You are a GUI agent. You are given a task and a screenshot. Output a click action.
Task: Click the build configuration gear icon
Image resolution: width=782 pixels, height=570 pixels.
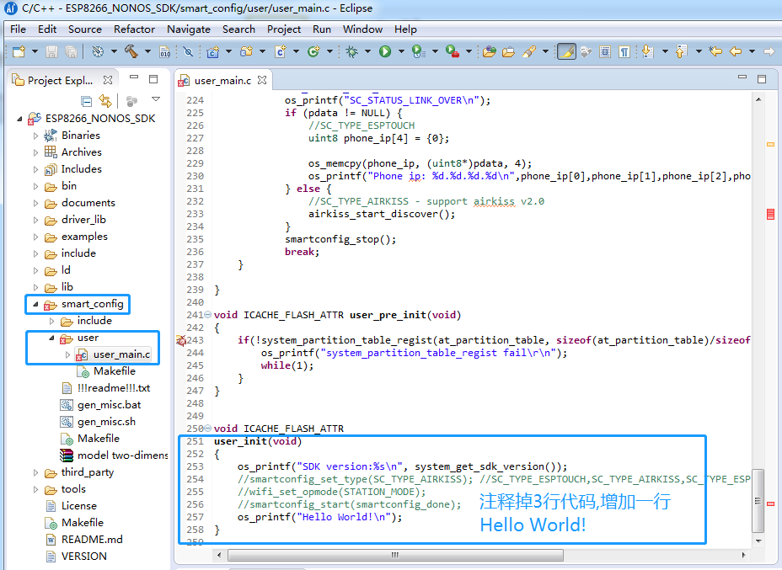coord(98,51)
